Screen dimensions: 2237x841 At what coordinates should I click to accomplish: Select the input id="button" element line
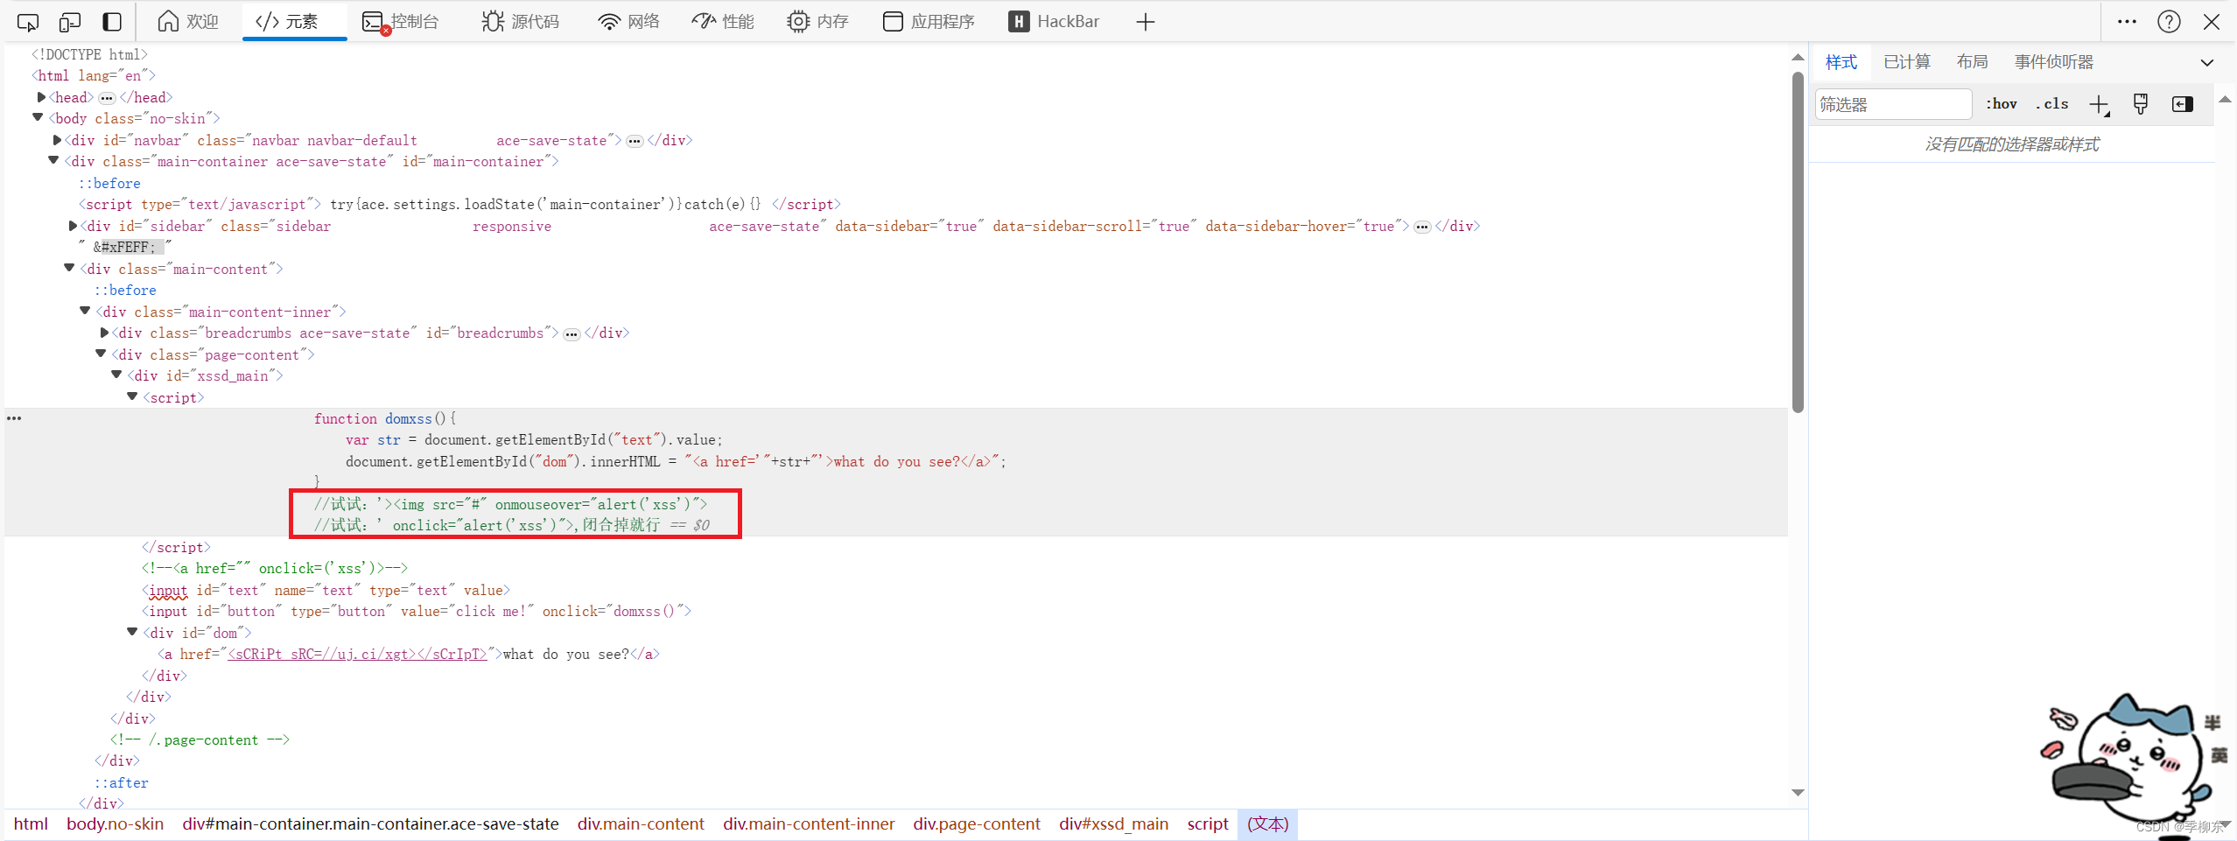(x=417, y=611)
